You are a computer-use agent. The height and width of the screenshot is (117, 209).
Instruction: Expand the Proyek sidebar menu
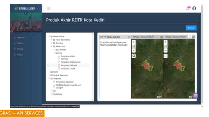[x=26, y=49]
